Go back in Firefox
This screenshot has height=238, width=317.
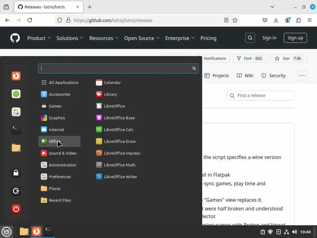coord(7,20)
